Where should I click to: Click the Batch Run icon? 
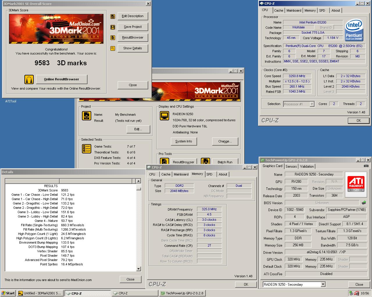[x=205, y=162]
